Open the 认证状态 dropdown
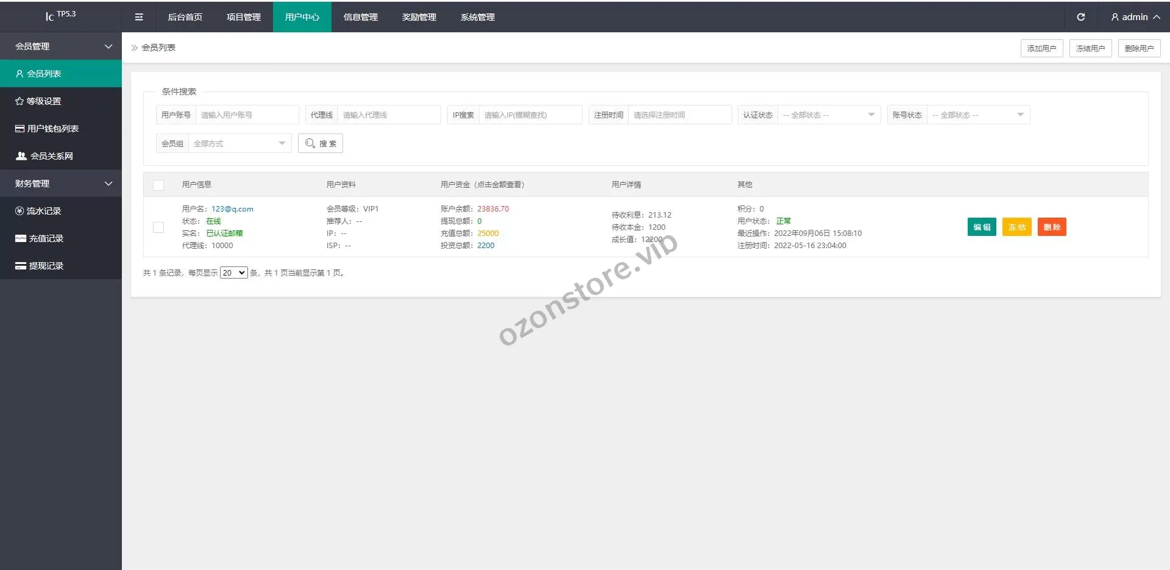The height and width of the screenshot is (570, 1170). pyautogui.click(x=828, y=115)
